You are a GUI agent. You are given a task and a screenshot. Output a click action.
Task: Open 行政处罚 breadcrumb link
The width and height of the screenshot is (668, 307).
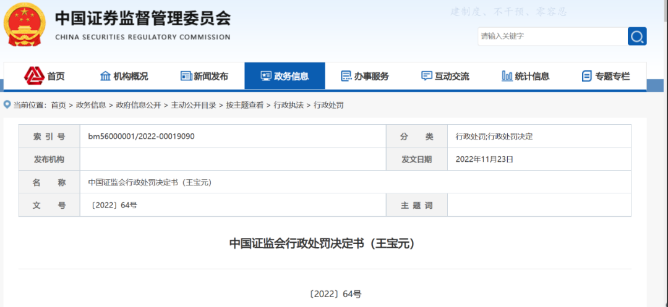click(x=328, y=105)
